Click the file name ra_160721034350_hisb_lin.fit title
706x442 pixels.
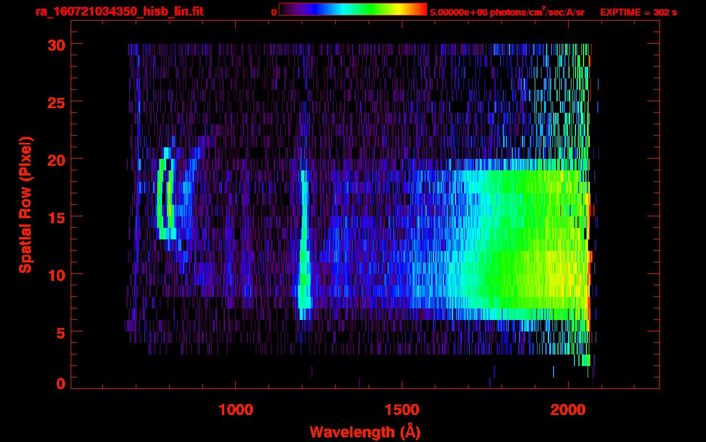click(119, 12)
